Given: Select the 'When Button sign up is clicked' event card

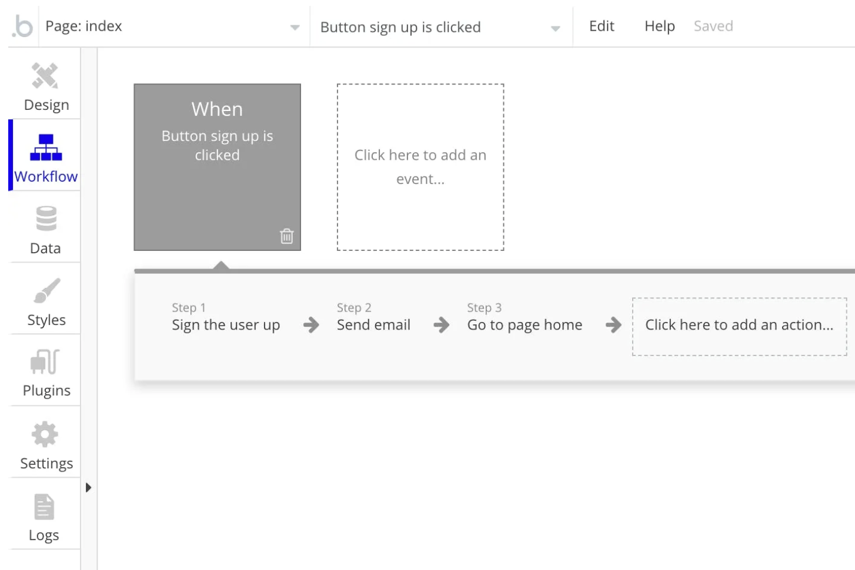Looking at the screenshot, I should tap(217, 166).
